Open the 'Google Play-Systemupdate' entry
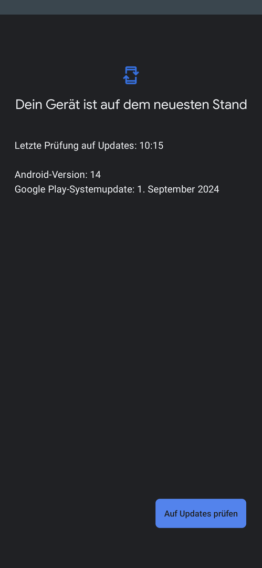Image resolution: width=262 pixels, height=568 pixels. pos(117,189)
